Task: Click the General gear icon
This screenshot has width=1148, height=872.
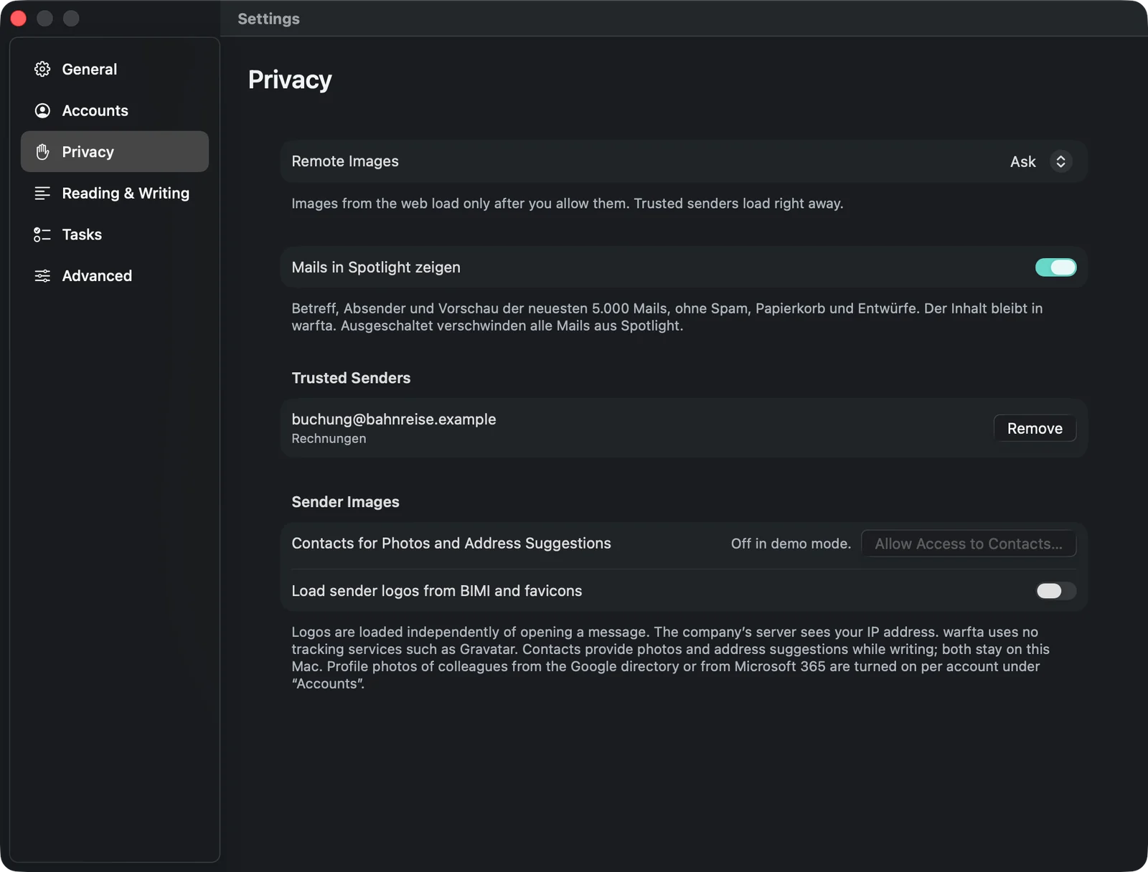Action: tap(42, 69)
